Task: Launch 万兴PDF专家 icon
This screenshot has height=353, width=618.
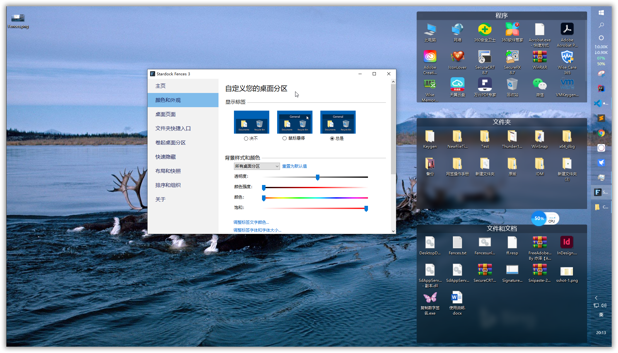Action: [485, 87]
